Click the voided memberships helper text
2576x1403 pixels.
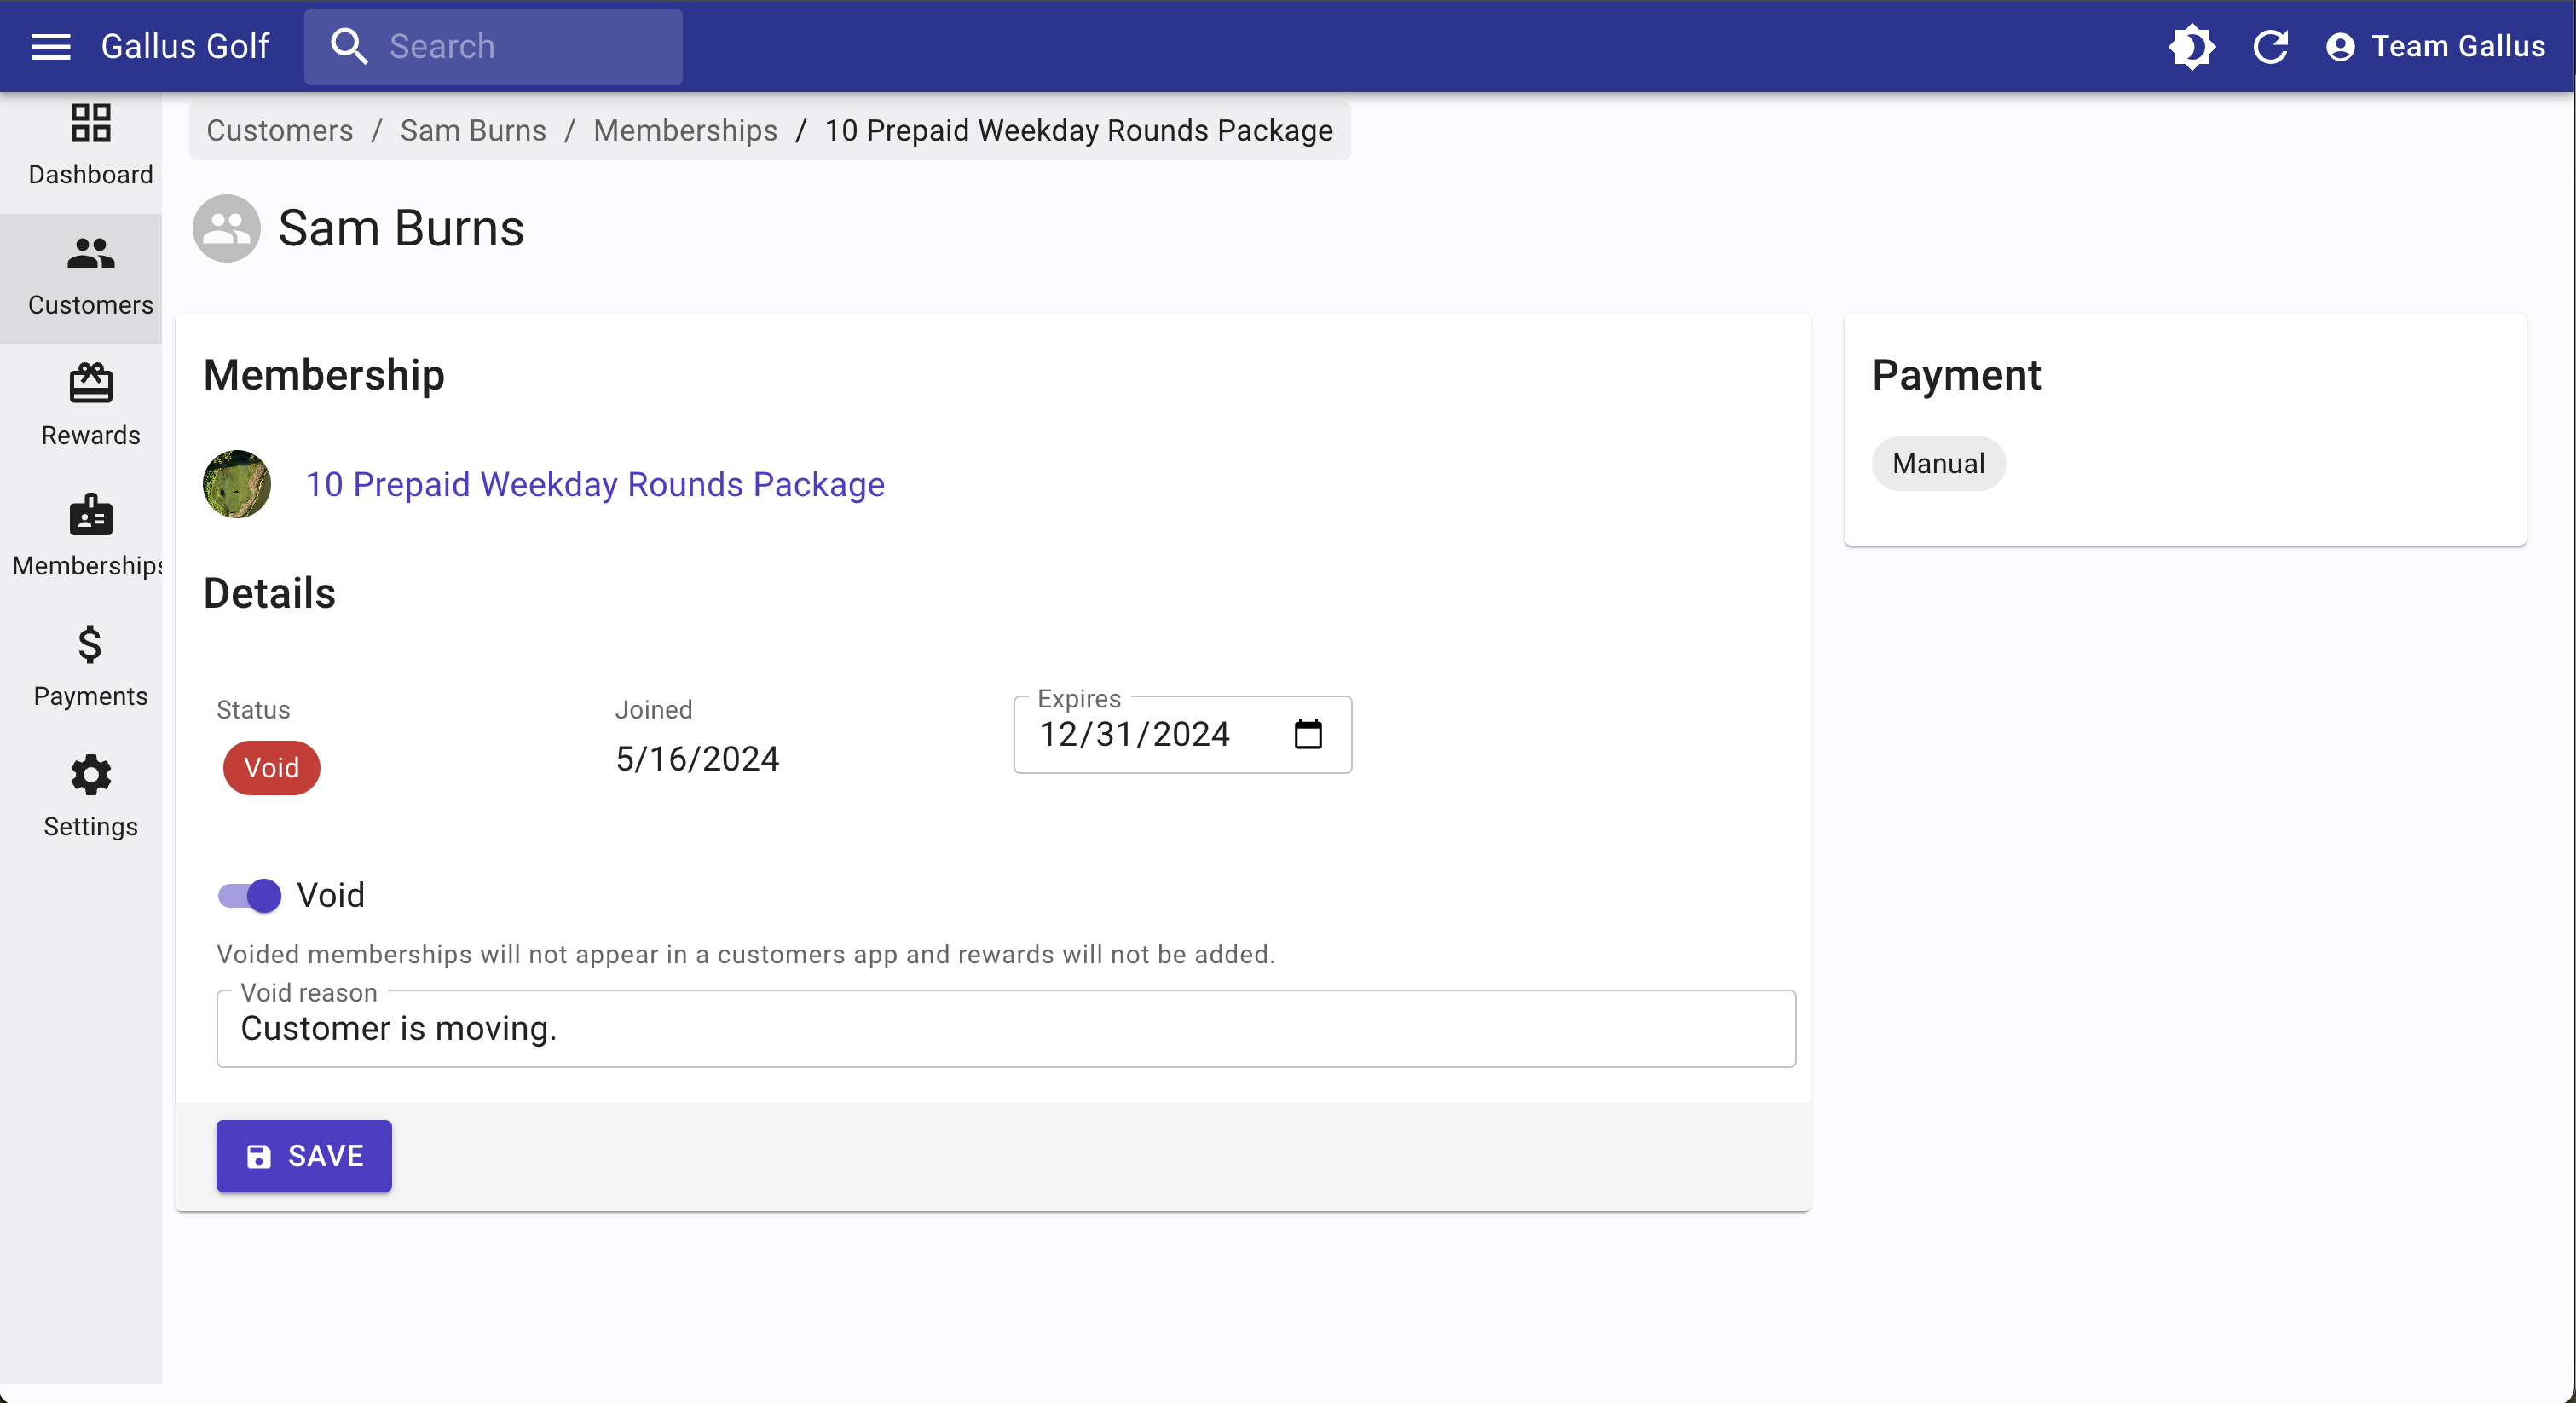746,954
